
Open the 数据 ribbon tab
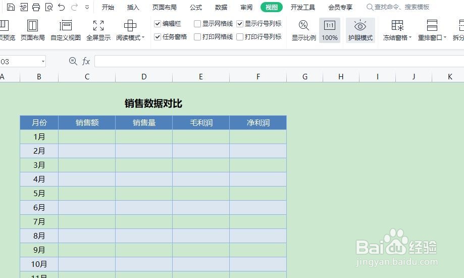pos(221,7)
